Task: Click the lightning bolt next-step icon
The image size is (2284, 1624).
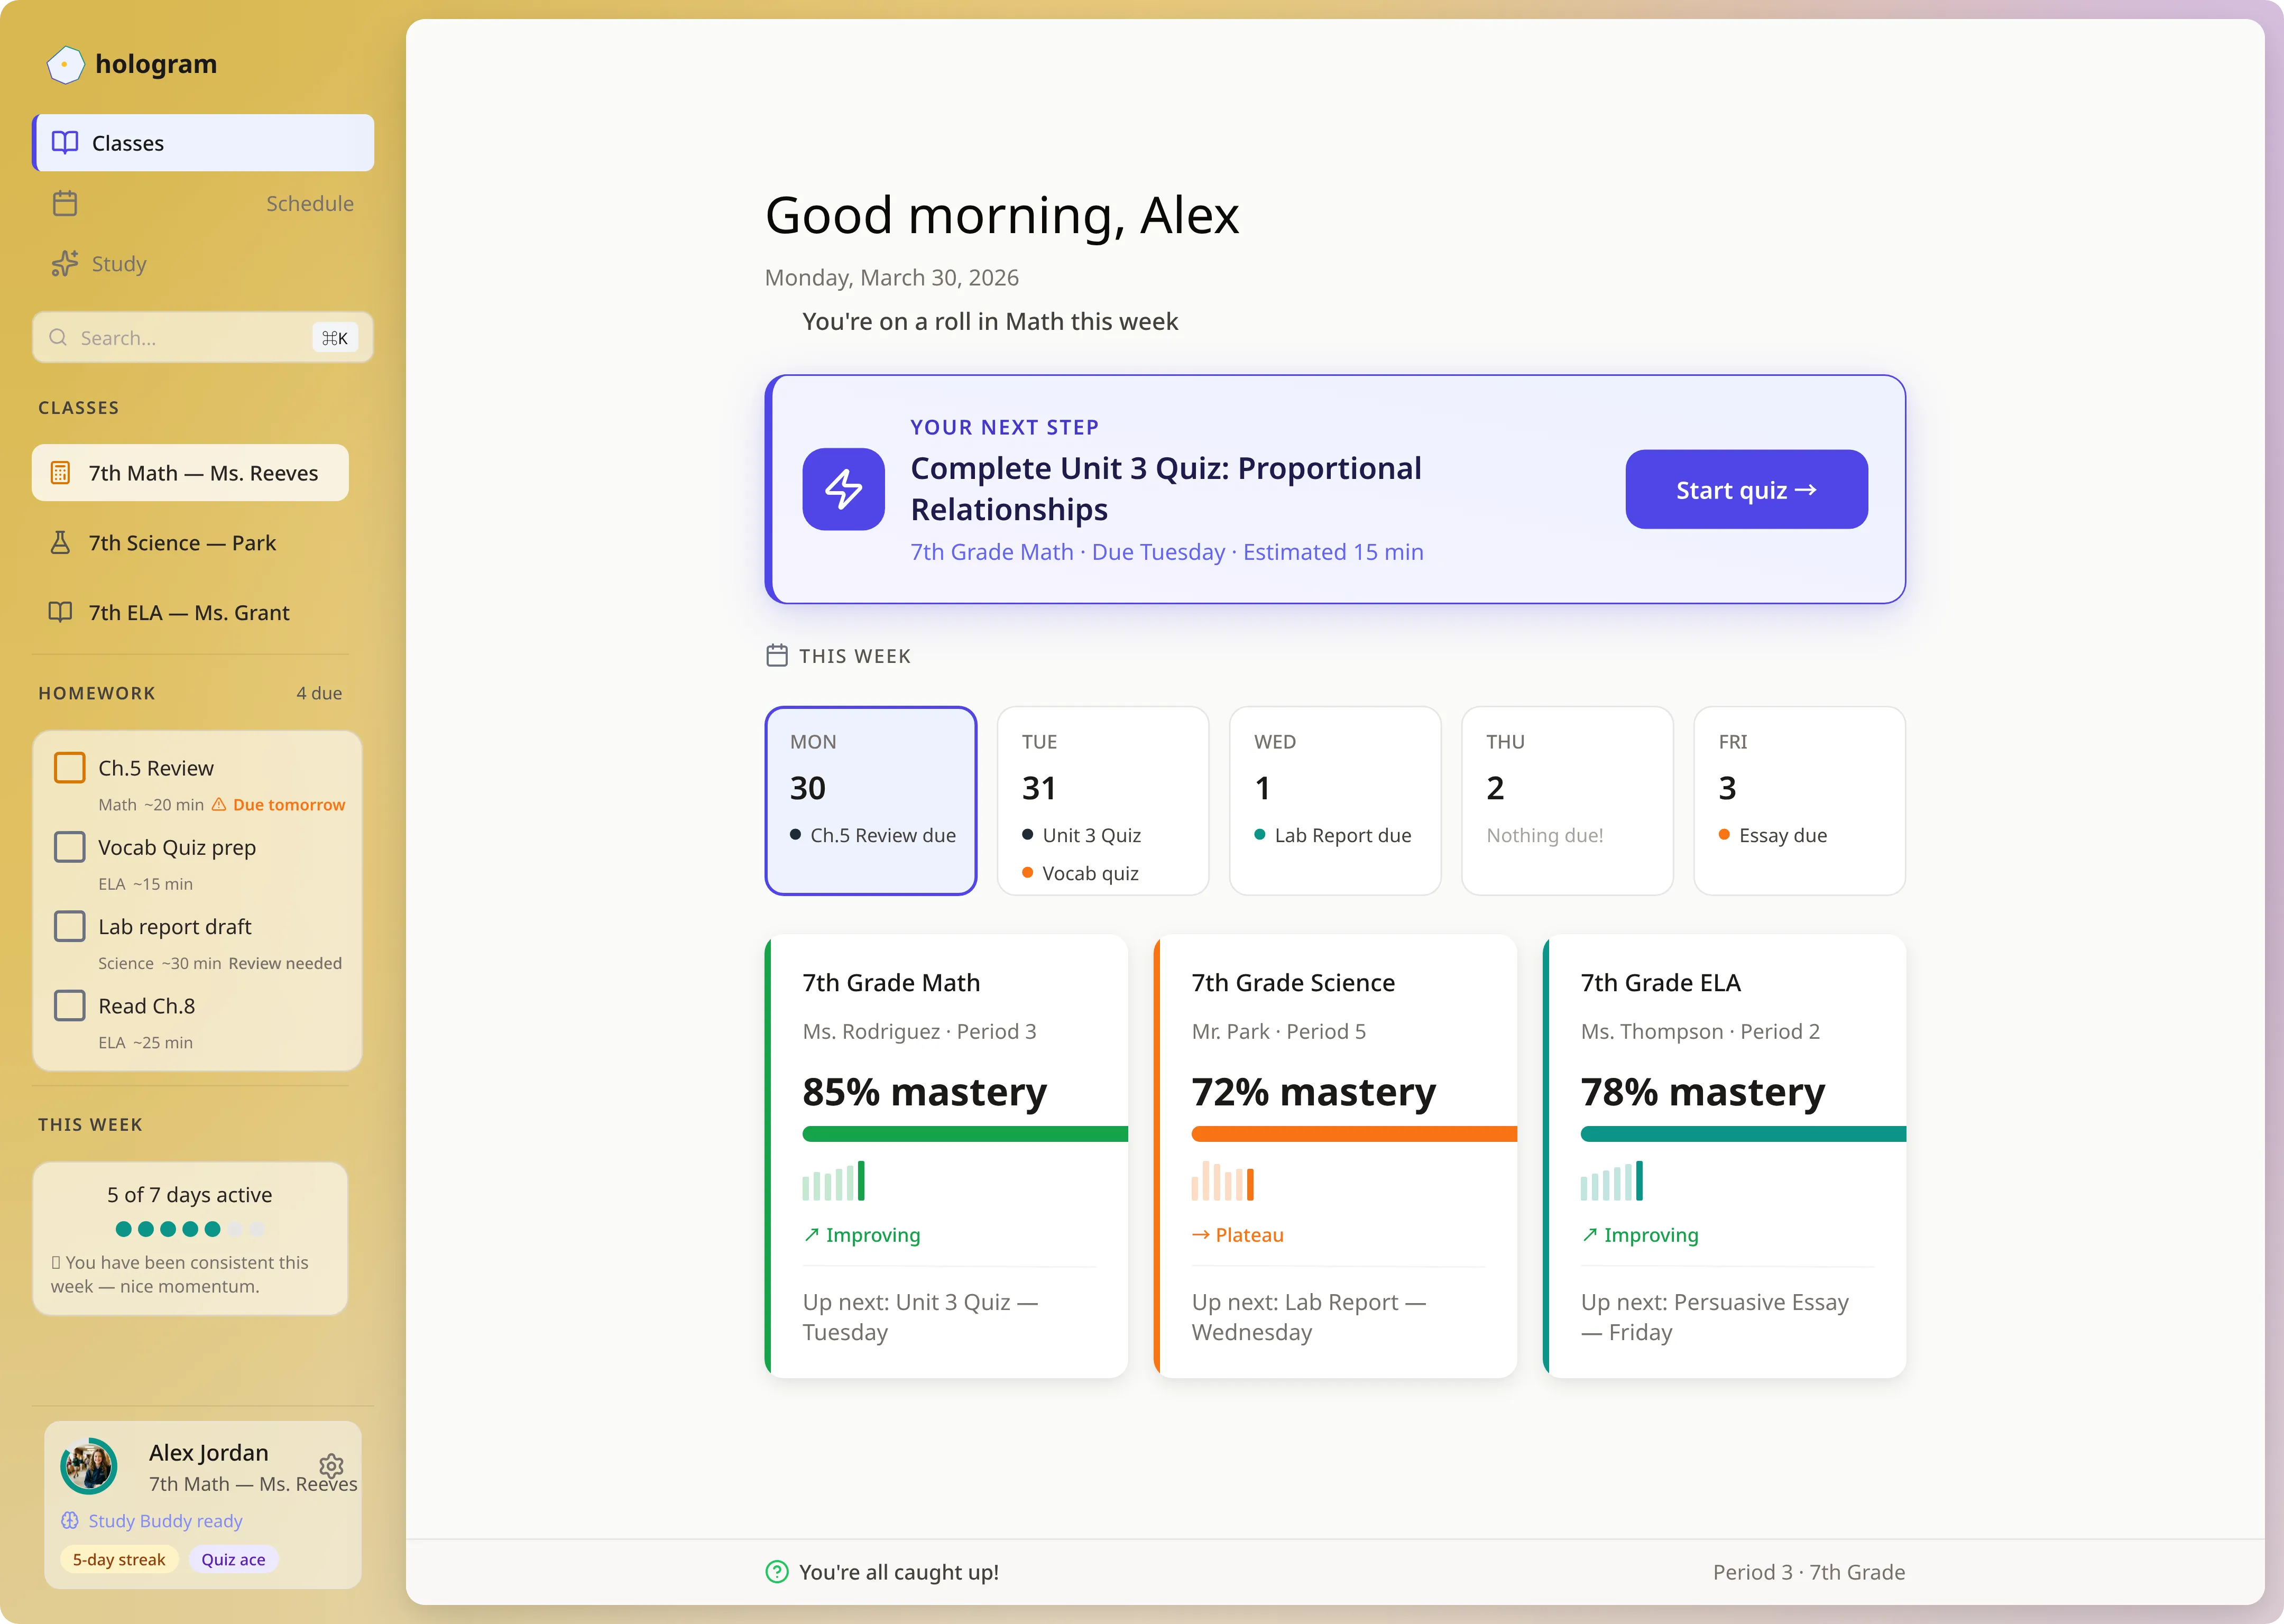Action: tap(843, 489)
